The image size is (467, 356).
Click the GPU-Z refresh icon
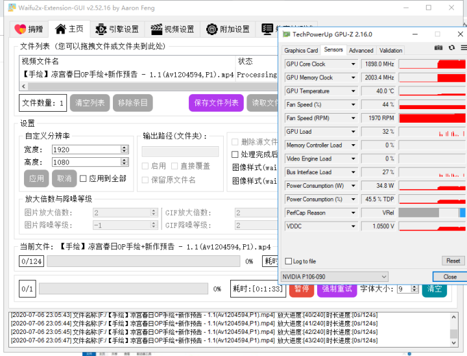[x=452, y=47]
